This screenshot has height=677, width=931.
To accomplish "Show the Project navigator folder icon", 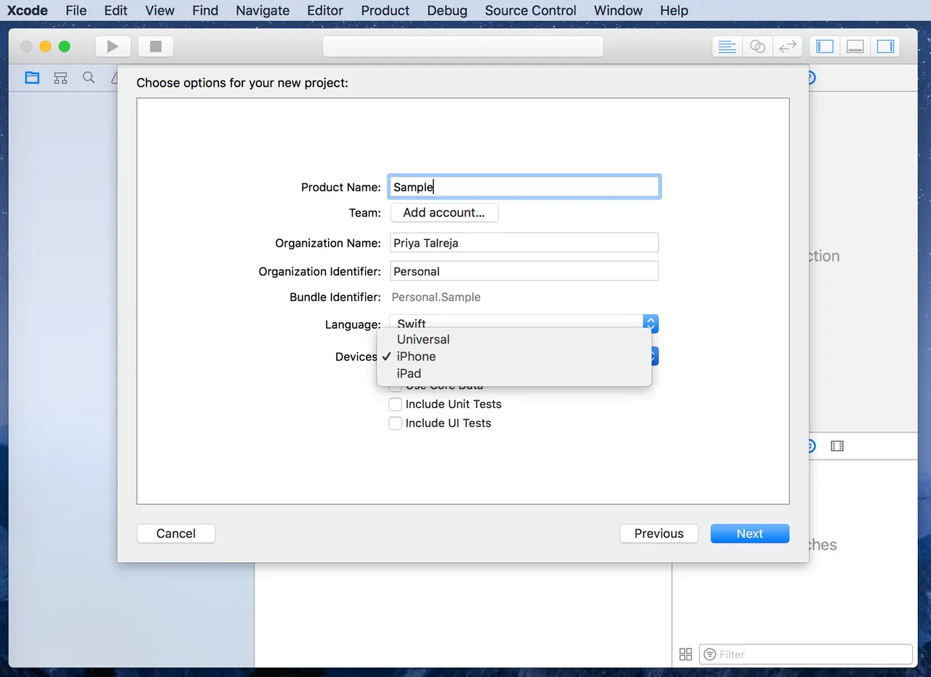I will [x=32, y=78].
